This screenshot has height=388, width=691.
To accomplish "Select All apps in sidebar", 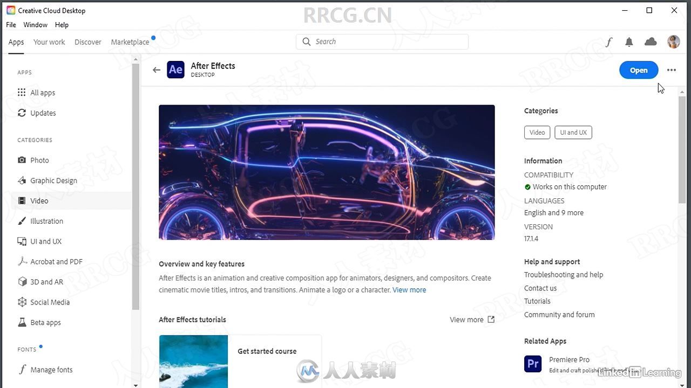I will click(x=43, y=93).
